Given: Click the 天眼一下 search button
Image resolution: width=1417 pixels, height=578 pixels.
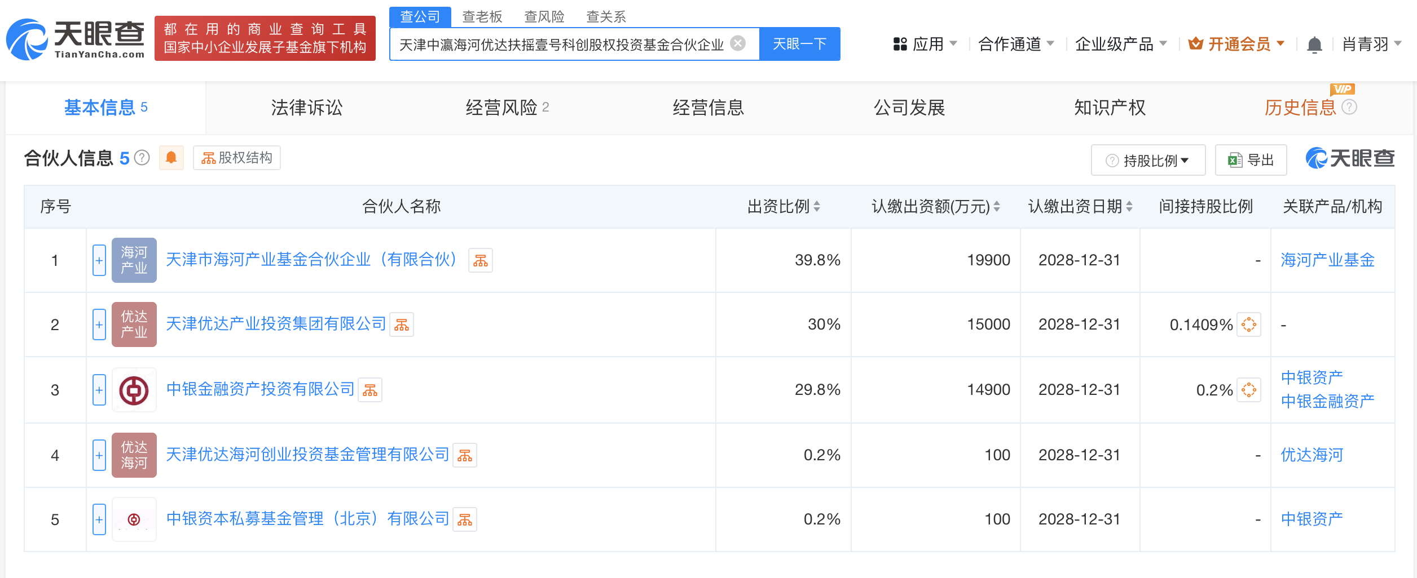Looking at the screenshot, I should 799,44.
